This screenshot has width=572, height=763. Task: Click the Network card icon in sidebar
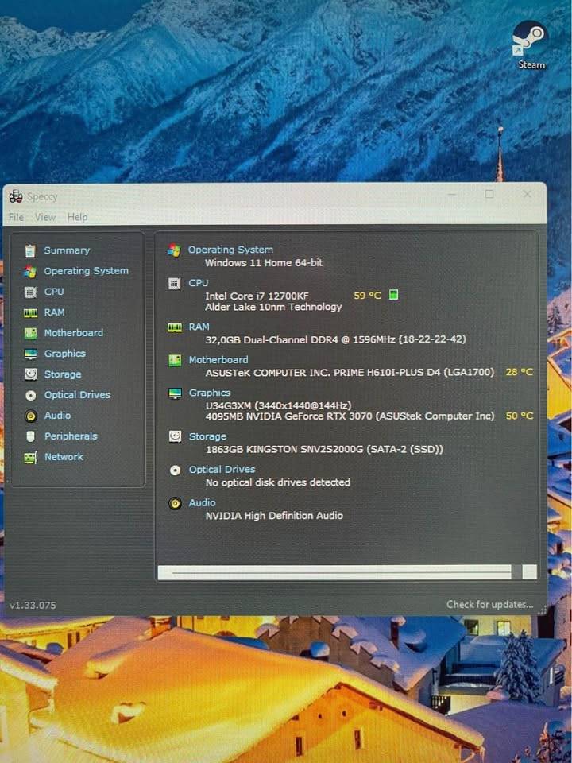pyautogui.click(x=30, y=458)
